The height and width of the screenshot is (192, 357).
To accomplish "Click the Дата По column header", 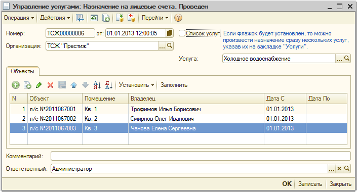I will 327,99.
